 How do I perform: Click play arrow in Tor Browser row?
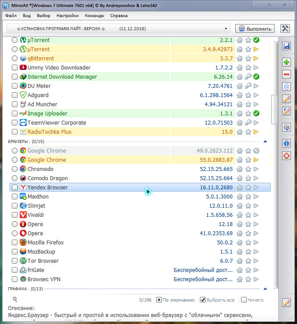(256, 261)
